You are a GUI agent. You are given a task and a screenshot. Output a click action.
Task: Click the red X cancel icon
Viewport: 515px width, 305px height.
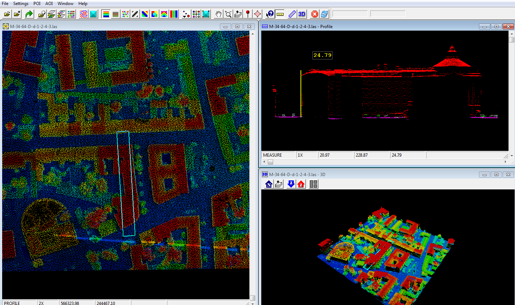pyautogui.click(x=315, y=14)
